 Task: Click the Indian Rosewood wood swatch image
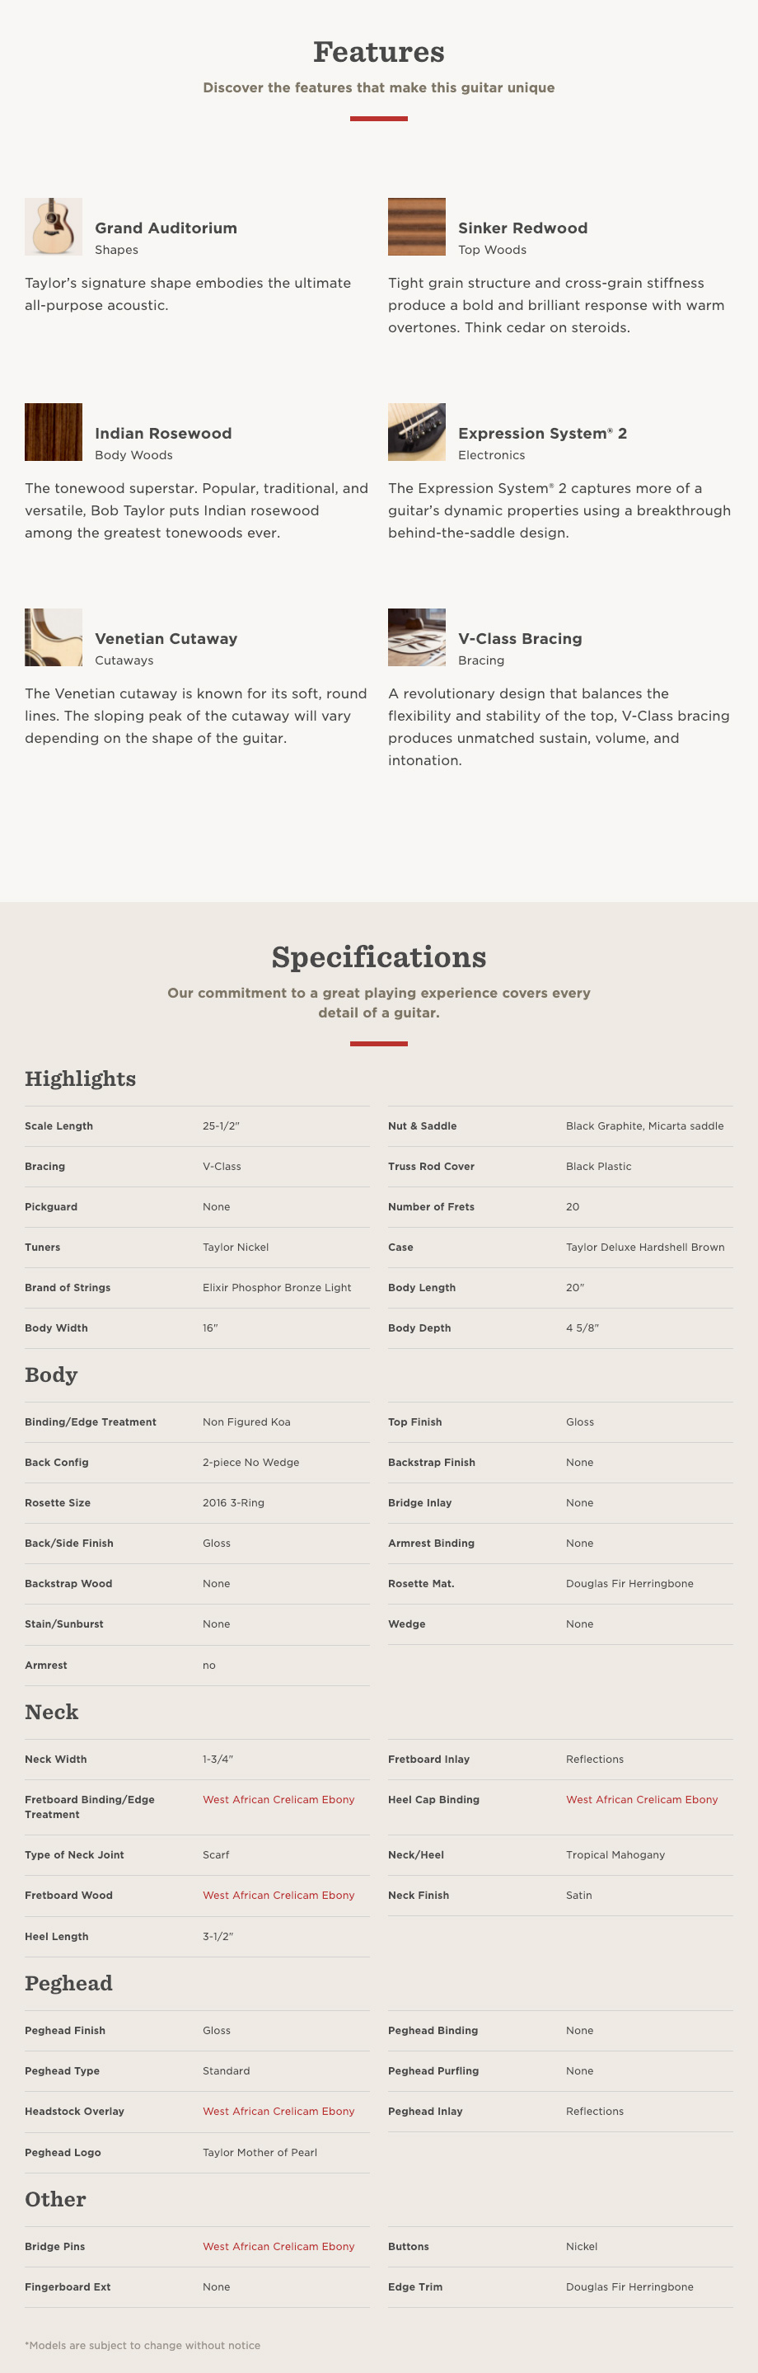54,432
